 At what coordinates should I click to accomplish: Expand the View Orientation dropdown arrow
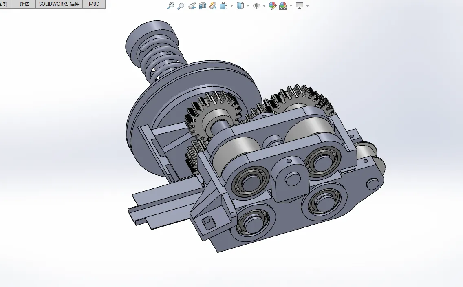231,6
